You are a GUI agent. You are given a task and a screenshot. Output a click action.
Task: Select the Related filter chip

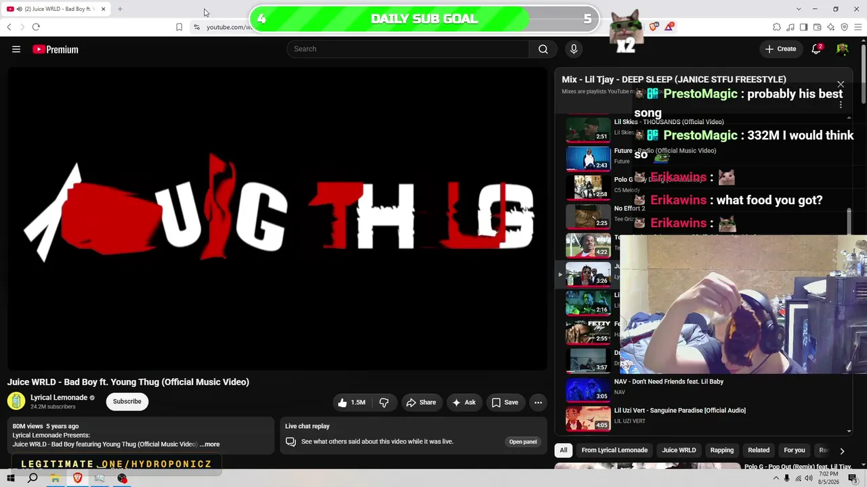point(759,450)
